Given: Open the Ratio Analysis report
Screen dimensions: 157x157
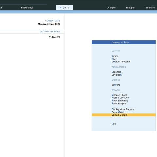Looking at the screenshot, I should pyautogui.click(x=119, y=104).
